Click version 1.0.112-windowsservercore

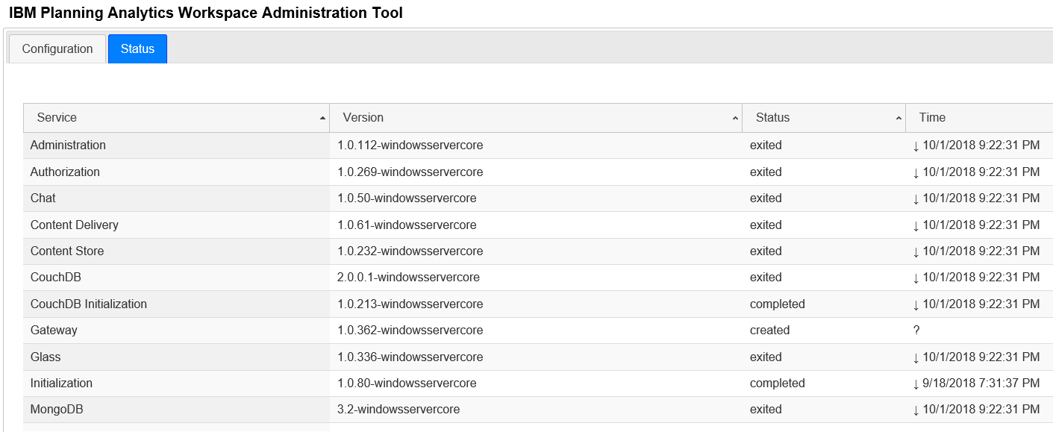coord(410,145)
